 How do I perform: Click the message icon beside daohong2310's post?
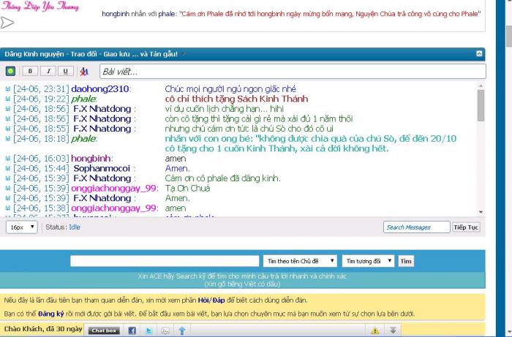tap(8, 88)
